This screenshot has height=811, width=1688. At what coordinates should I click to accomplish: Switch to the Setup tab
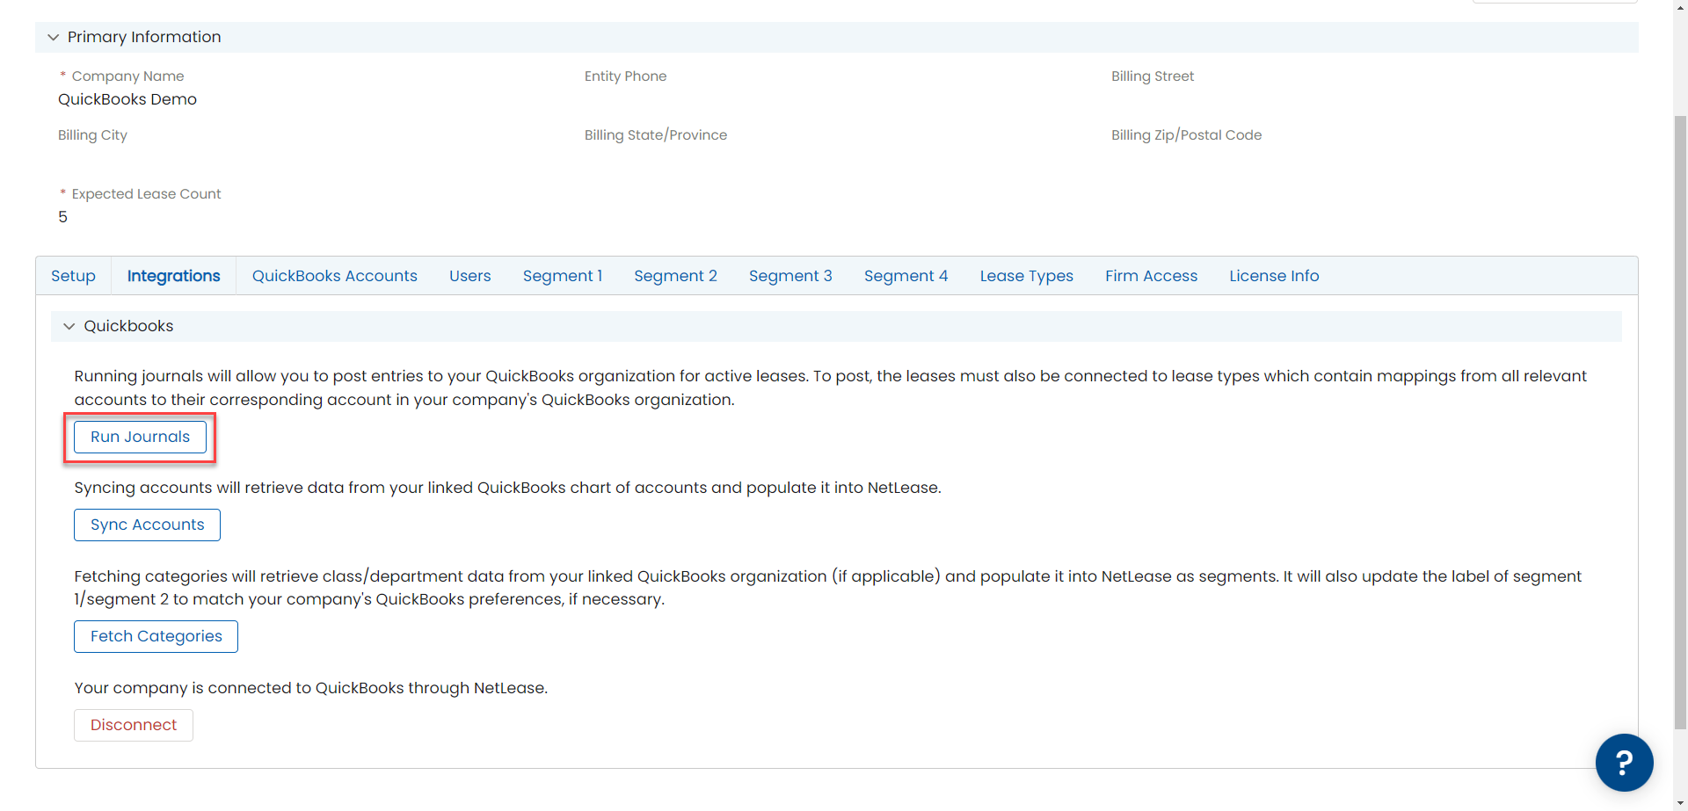[73, 276]
